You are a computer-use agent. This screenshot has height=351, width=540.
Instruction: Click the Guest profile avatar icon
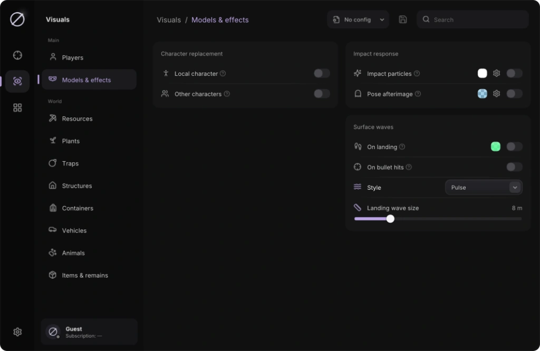(x=53, y=331)
